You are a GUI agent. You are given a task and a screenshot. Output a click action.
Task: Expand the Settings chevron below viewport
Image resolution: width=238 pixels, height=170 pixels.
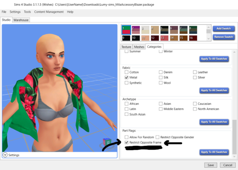point(5,155)
